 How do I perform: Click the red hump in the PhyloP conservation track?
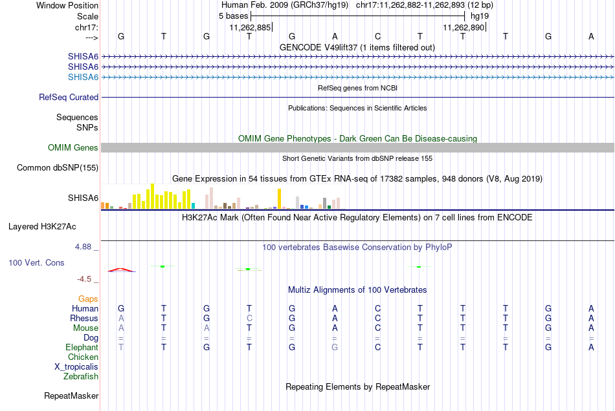(122, 269)
